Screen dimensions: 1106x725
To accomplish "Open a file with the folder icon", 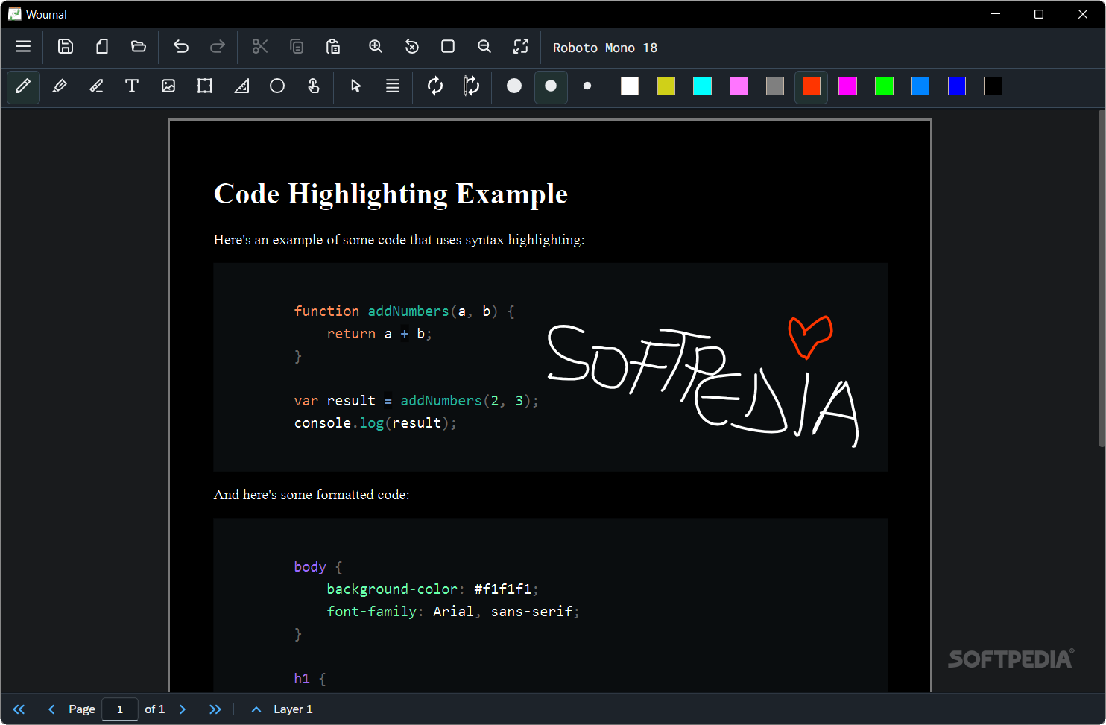I will pyautogui.click(x=139, y=46).
